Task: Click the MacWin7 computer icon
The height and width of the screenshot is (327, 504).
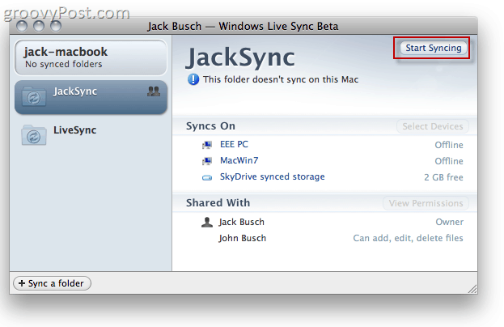Action: 206,161
